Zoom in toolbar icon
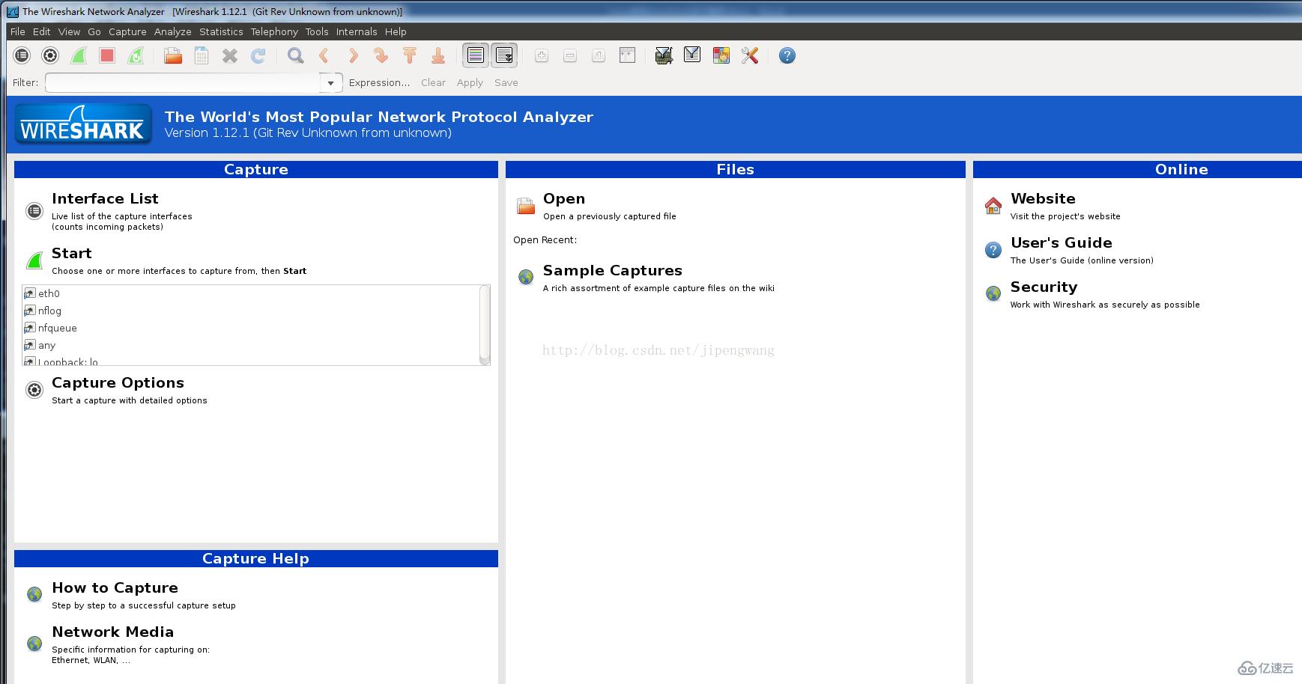 (542, 55)
